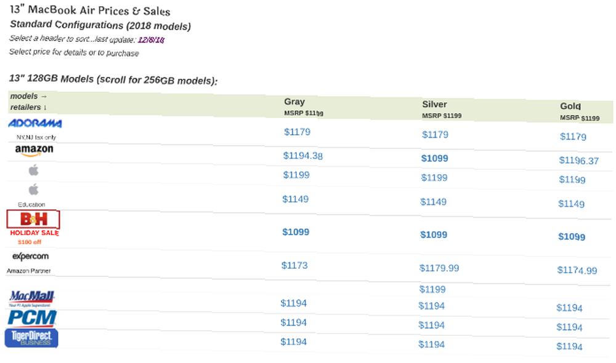Click Adorama's $1179 Gold price
616x363 pixels.
573,137
